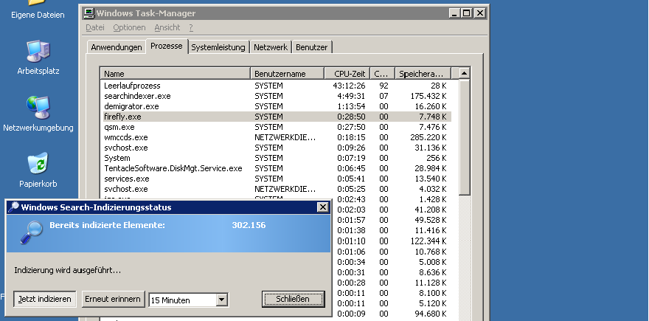Viewport: 649px width, 321px height.
Task: Select the Leerlaufprozess row
Action: coord(277,86)
